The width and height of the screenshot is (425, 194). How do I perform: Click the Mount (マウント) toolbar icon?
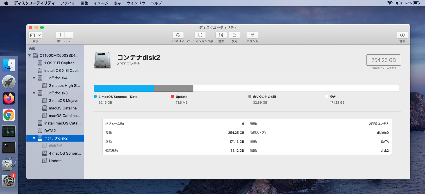pyautogui.click(x=252, y=35)
